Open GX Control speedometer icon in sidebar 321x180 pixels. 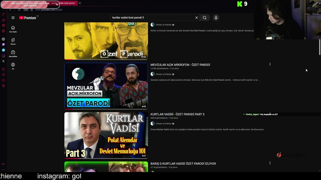point(3,14)
